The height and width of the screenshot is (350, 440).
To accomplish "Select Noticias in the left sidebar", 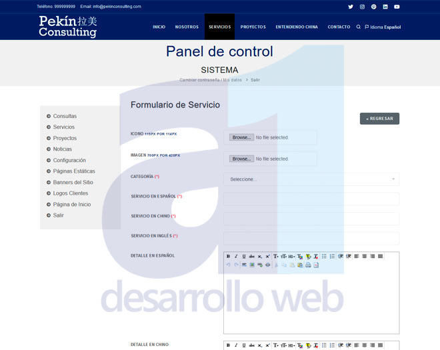I will click(63, 149).
